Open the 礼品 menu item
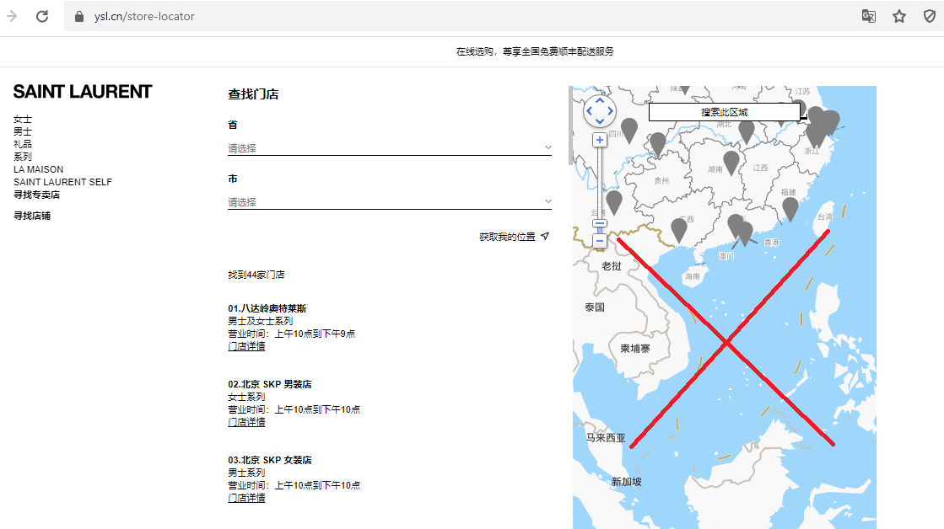944x529 pixels. tap(23, 144)
